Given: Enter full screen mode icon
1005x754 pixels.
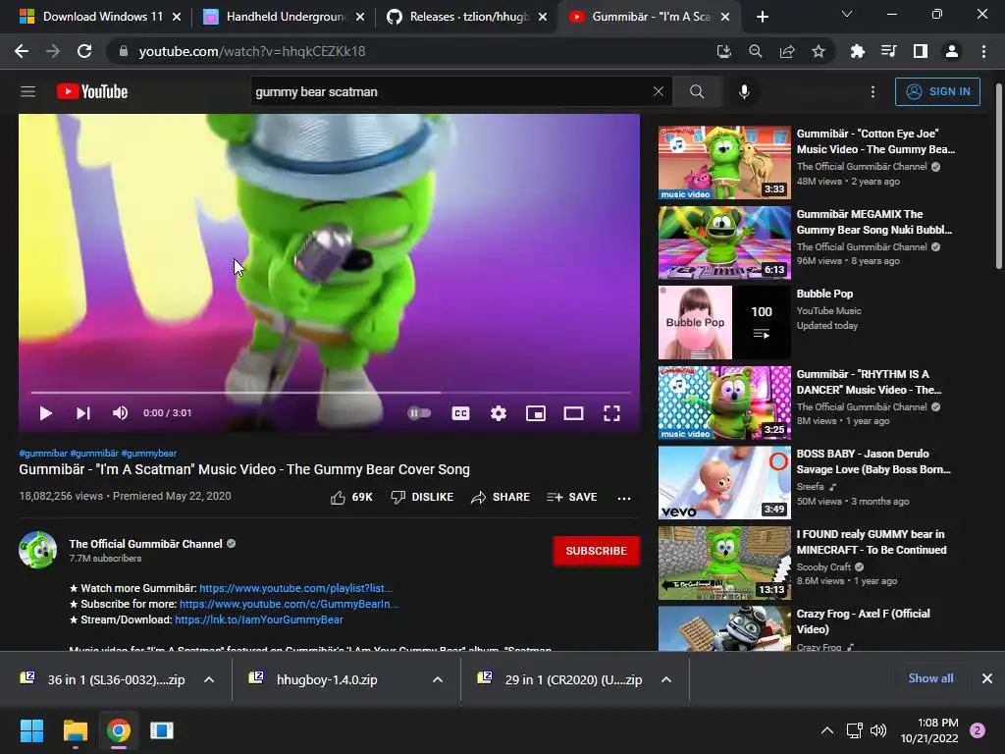Looking at the screenshot, I should [611, 413].
